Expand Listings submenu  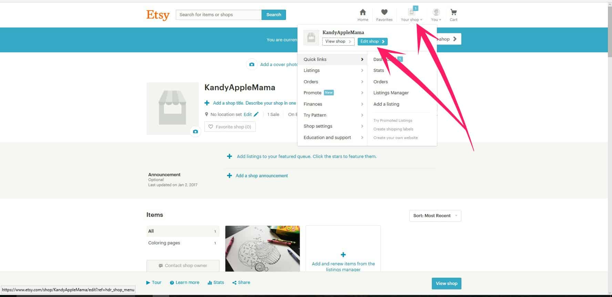333,70
